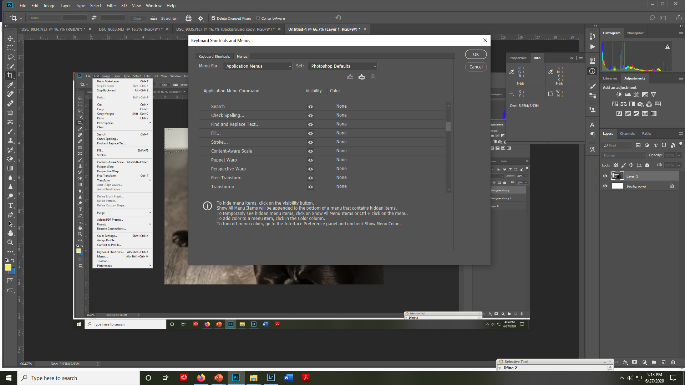685x385 pixels.
Task: Switch to the Channels panel tab
Action: click(627, 133)
